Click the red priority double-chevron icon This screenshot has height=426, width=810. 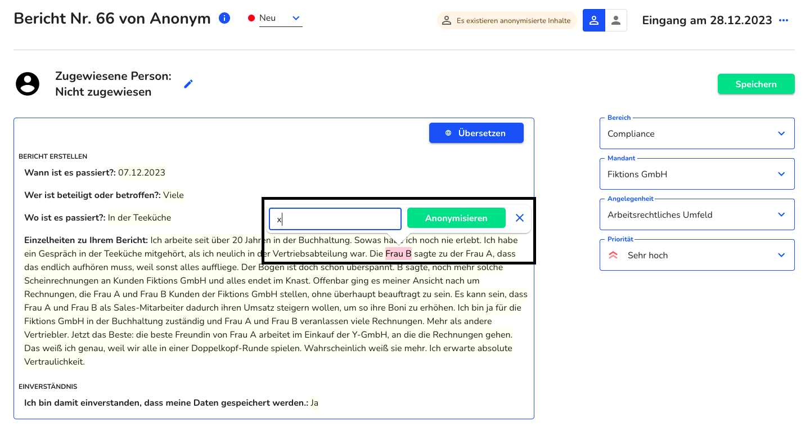613,255
